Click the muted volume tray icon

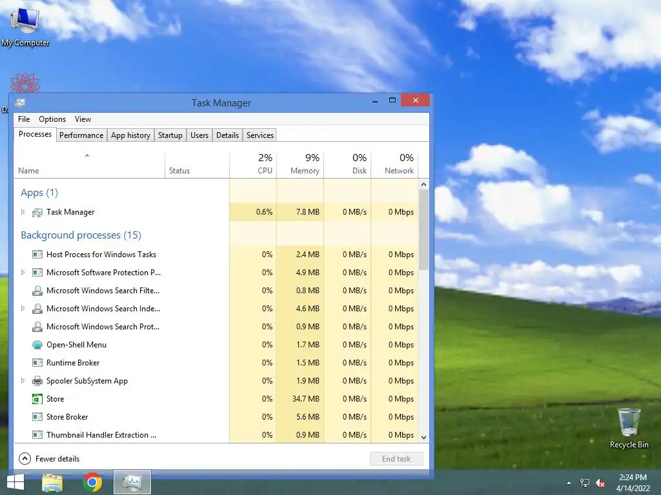pos(600,483)
